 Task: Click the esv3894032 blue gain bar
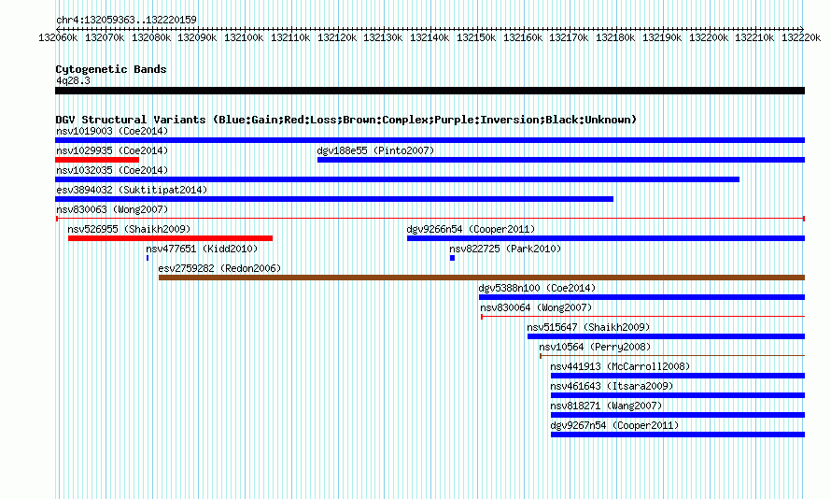click(334, 199)
